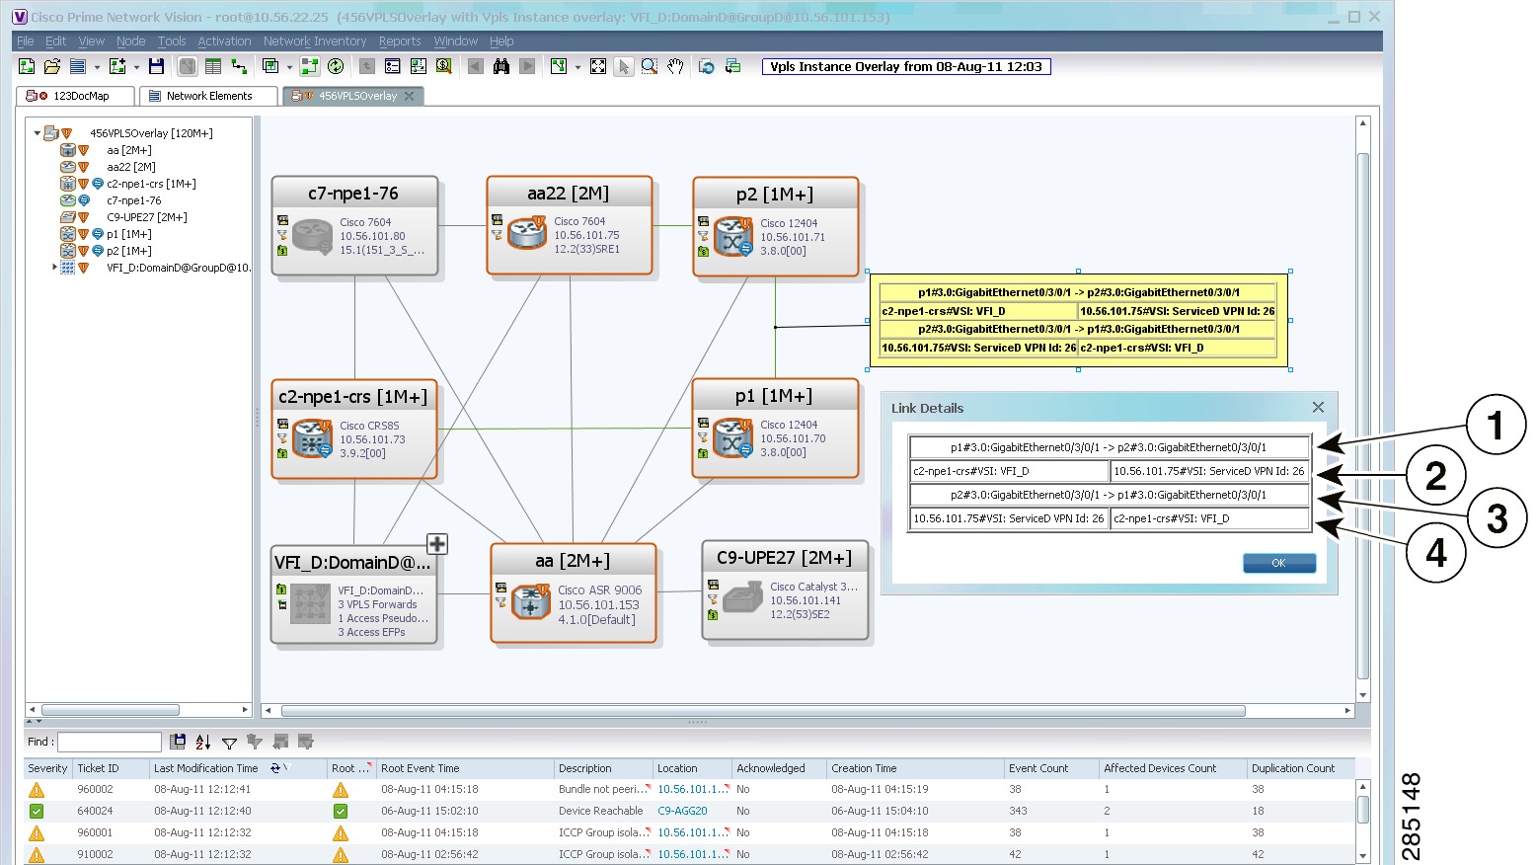This screenshot has width=1536, height=865.
Task: Activate the zoom selection magnifier tool
Action: coord(650,66)
